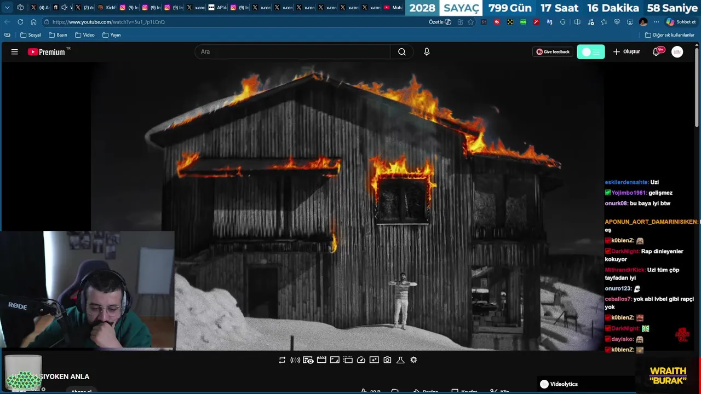Open the favorites list icon
Viewport: 701px width, 394px height.
[604, 22]
